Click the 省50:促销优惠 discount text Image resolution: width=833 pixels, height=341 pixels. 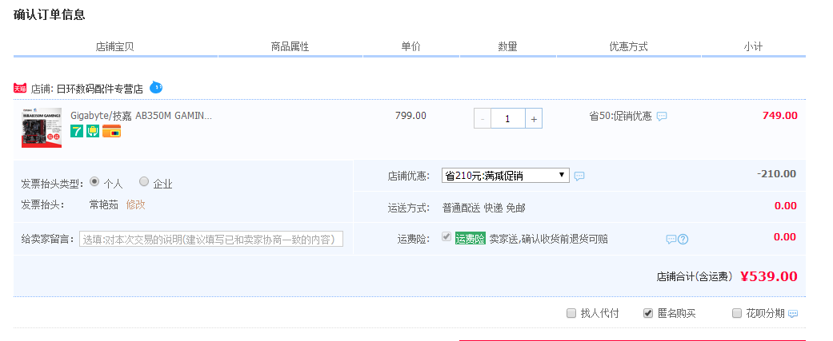tap(620, 116)
